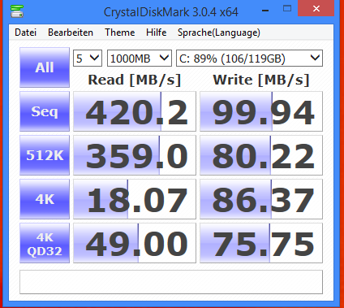Open the Datei menu
Image resolution: width=344 pixels, height=308 pixels.
[x=25, y=33]
